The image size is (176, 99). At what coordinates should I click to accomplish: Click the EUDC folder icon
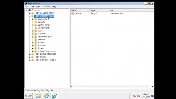(36, 31)
